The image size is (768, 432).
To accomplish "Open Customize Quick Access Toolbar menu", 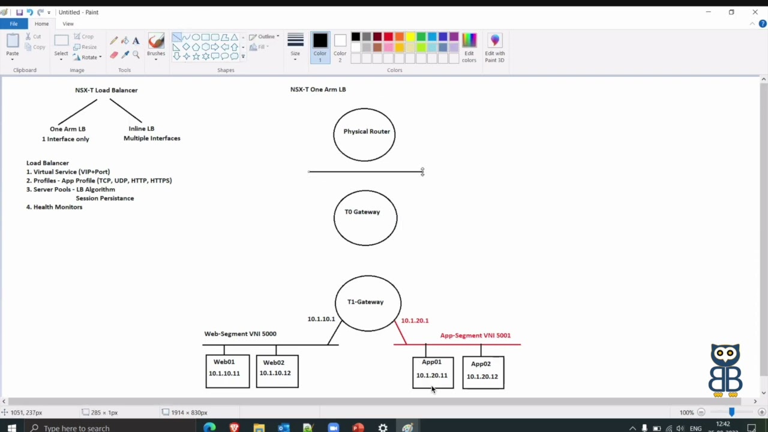I will 49,13.
